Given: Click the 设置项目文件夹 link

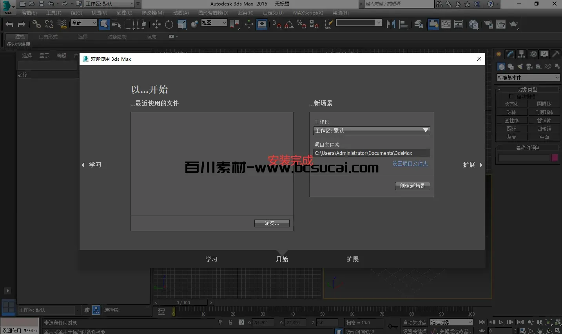Looking at the screenshot, I should pyautogui.click(x=410, y=163).
